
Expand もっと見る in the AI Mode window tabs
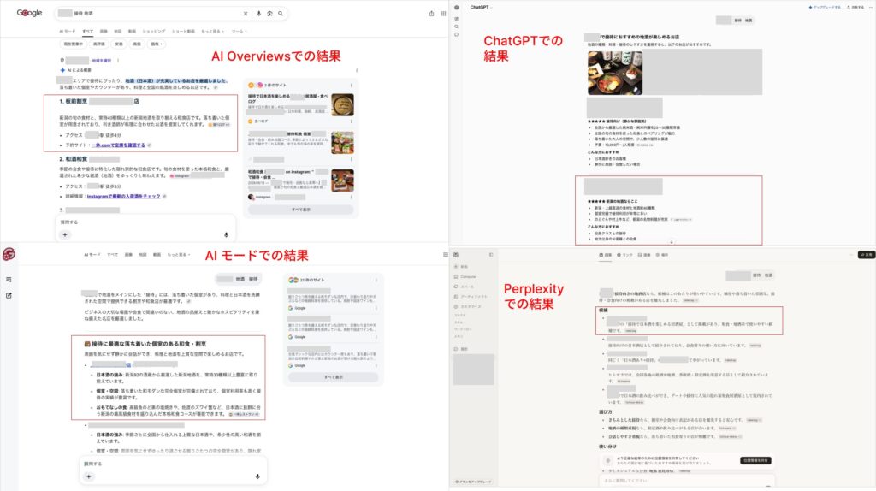tap(179, 255)
